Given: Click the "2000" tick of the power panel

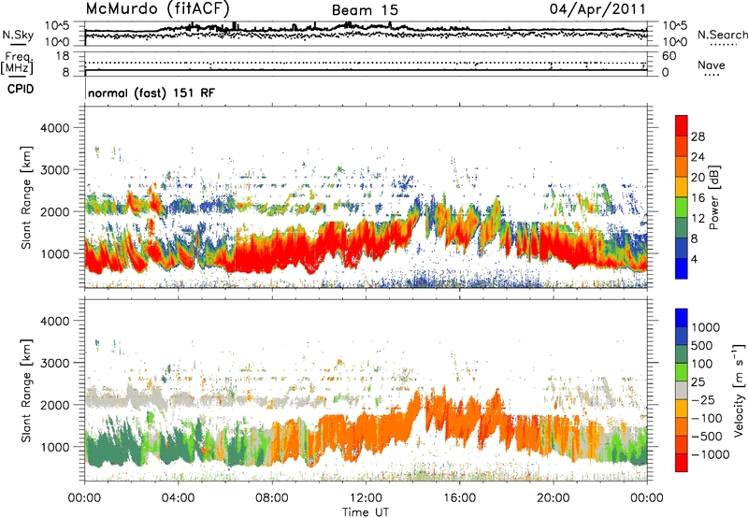Looking at the screenshot, I should point(54,211).
